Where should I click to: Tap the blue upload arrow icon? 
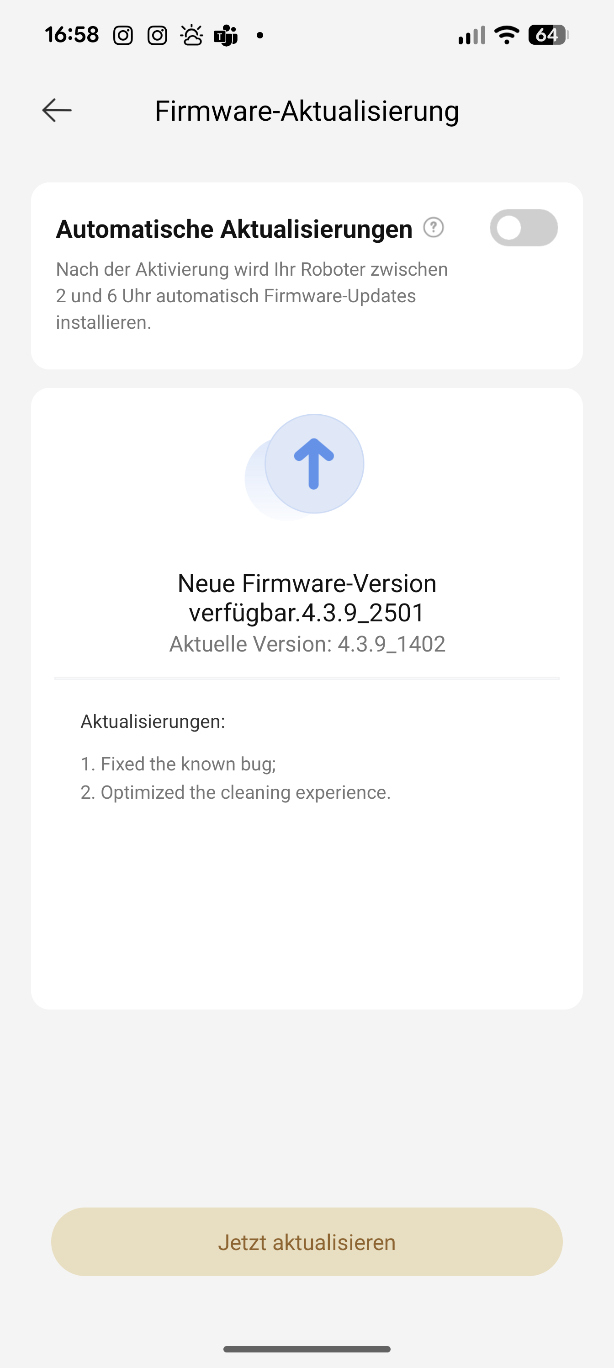[x=314, y=464]
